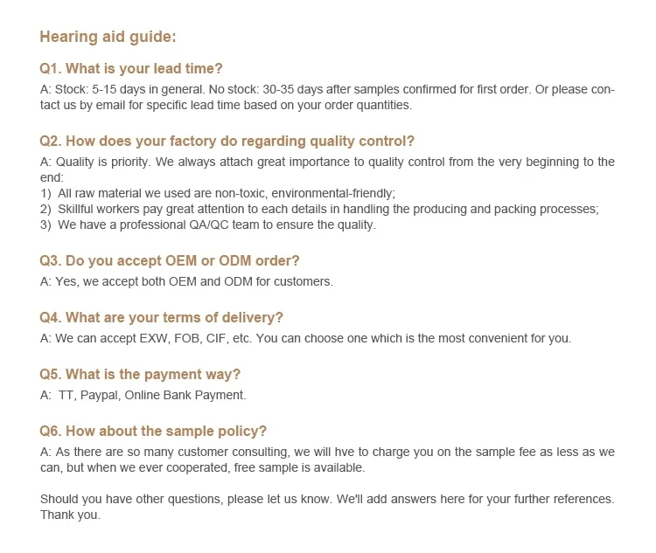Click the 'Should you have other questions' sentence
Viewport: 656px width, 553px height.
pyautogui.click(x=327, y=499)
